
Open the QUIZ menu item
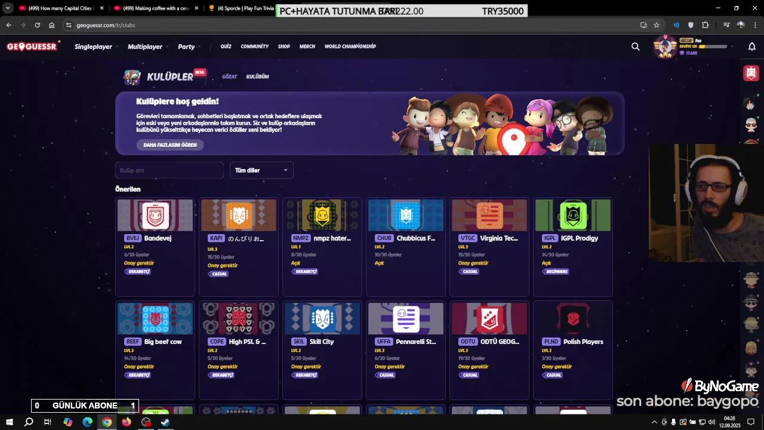pos(226,47)
